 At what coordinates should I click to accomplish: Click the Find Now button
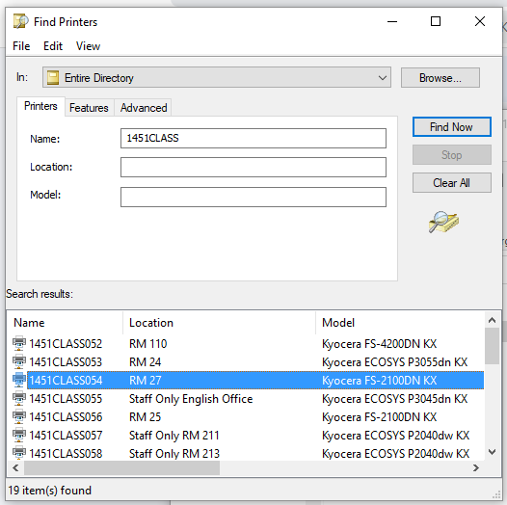452,127
